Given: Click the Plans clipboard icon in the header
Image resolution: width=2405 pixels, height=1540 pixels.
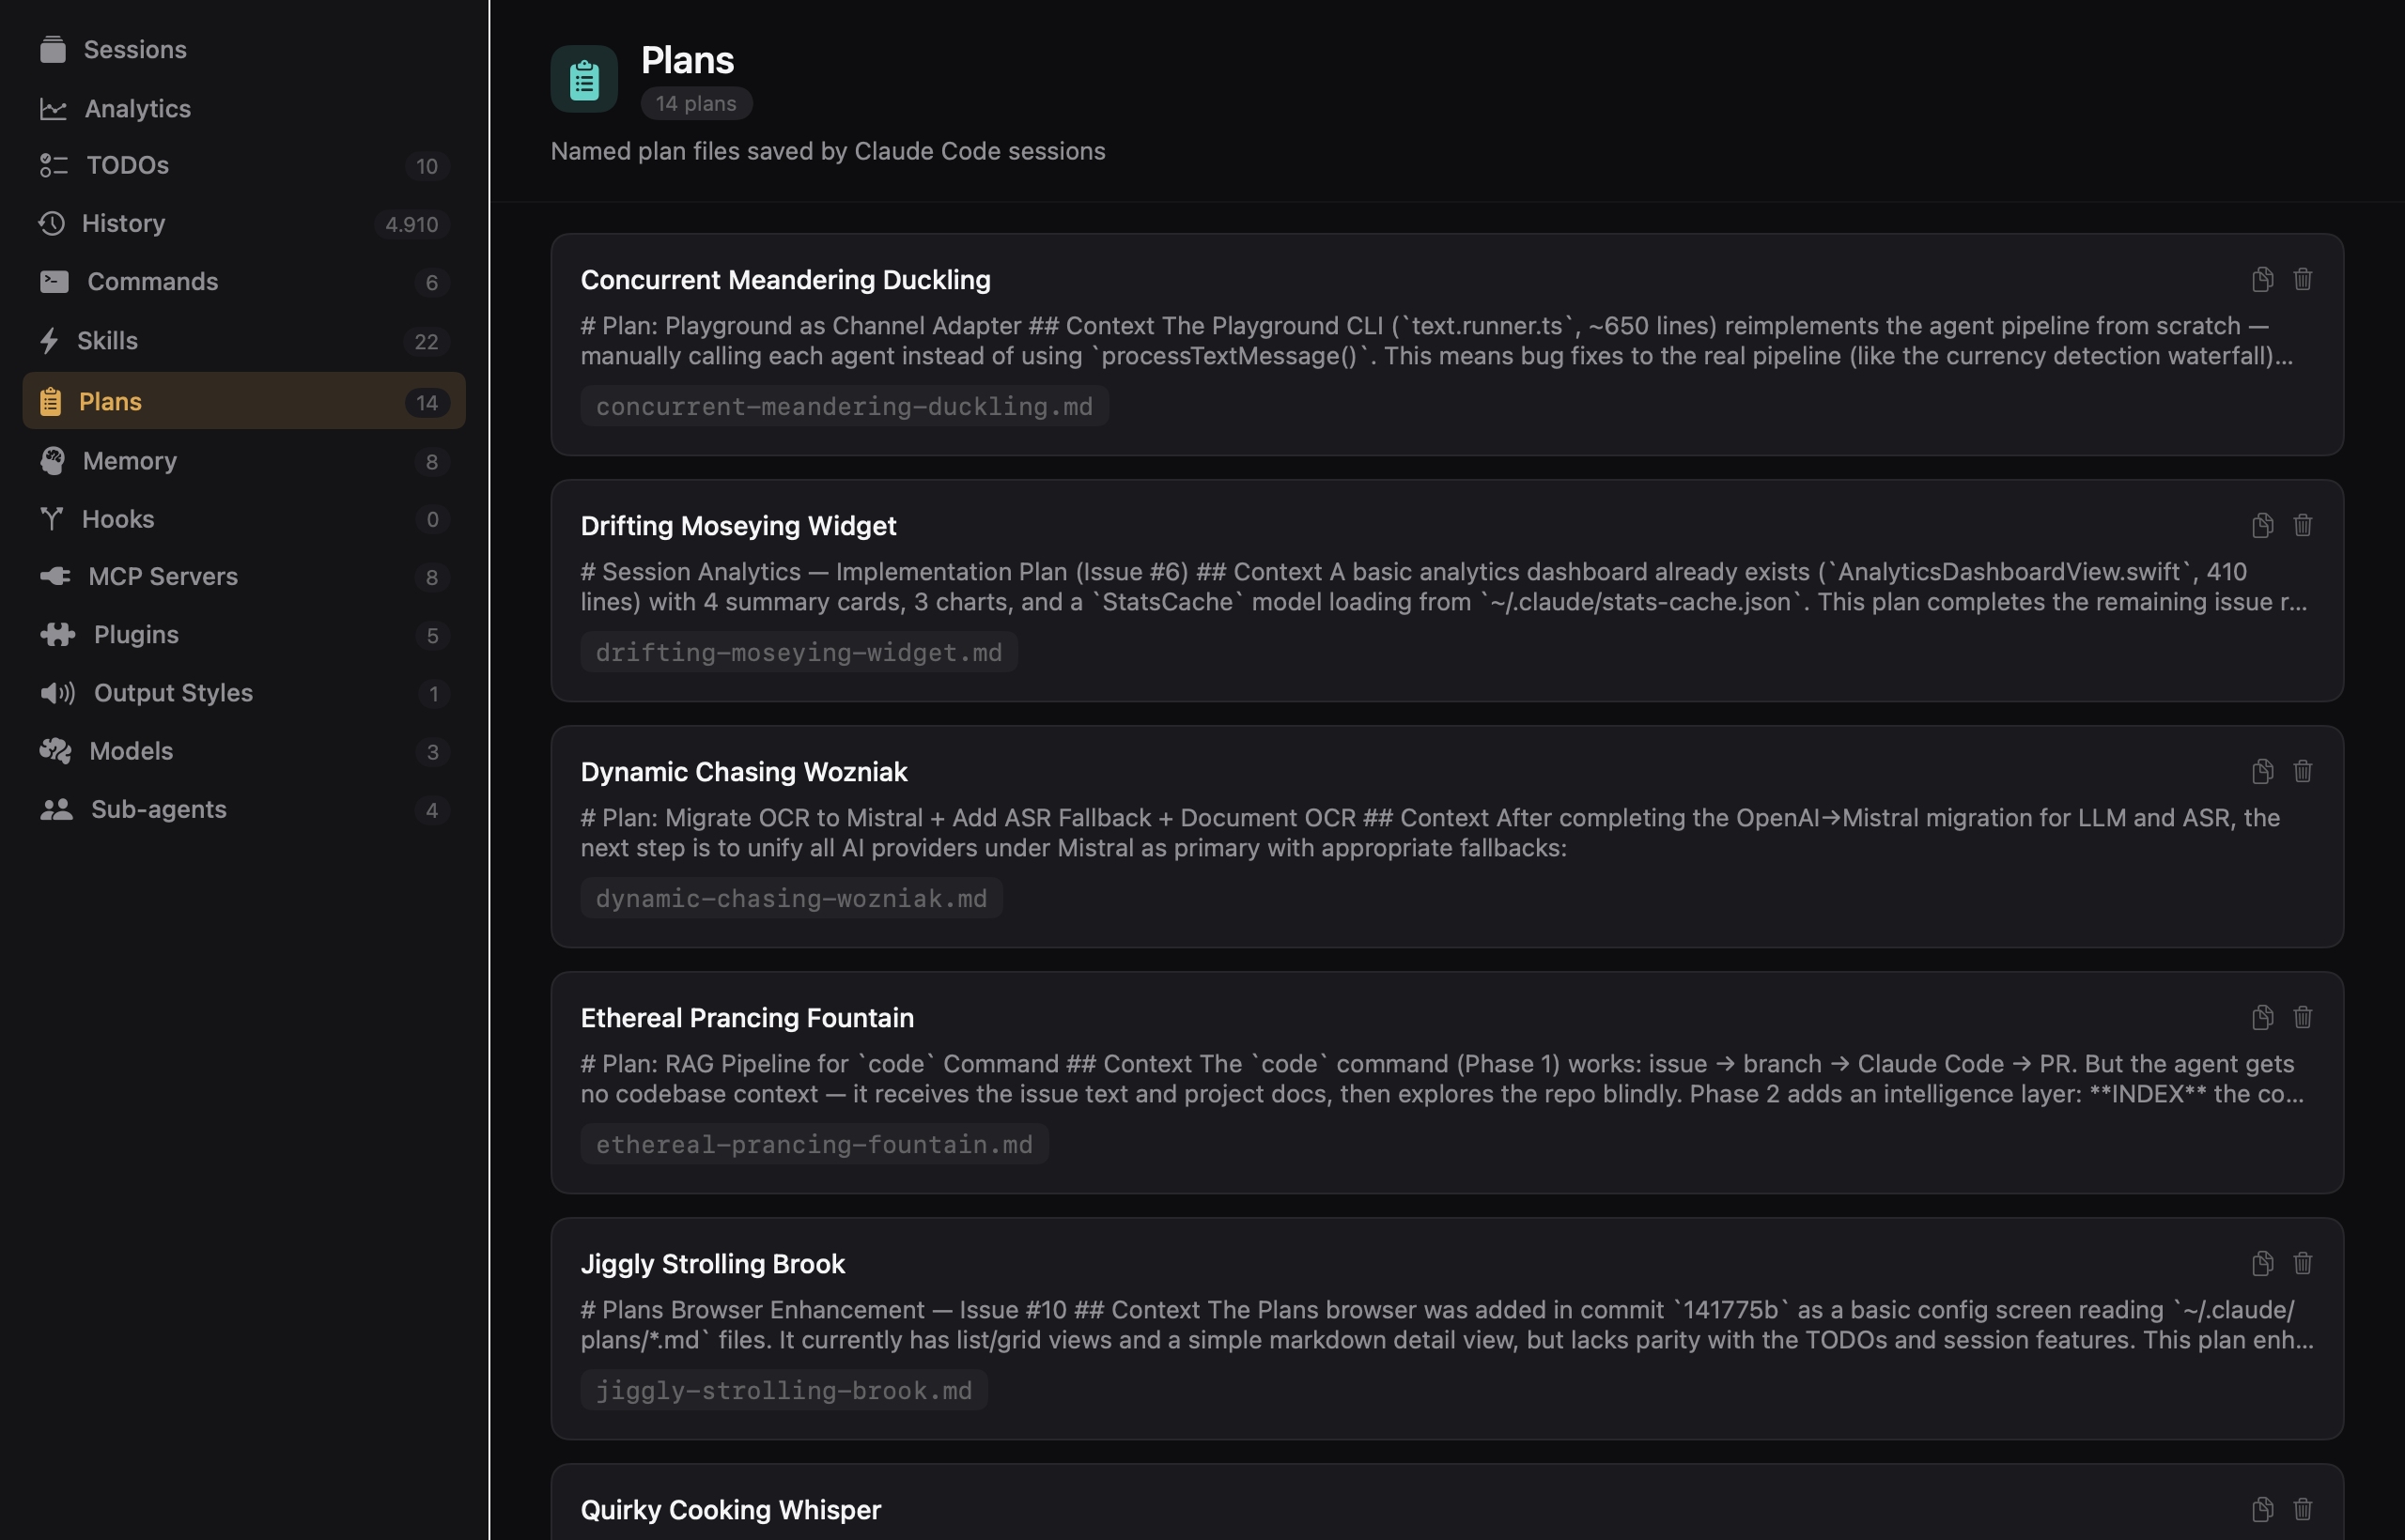Looking at the screenshot, I should (x=584, y=78).
